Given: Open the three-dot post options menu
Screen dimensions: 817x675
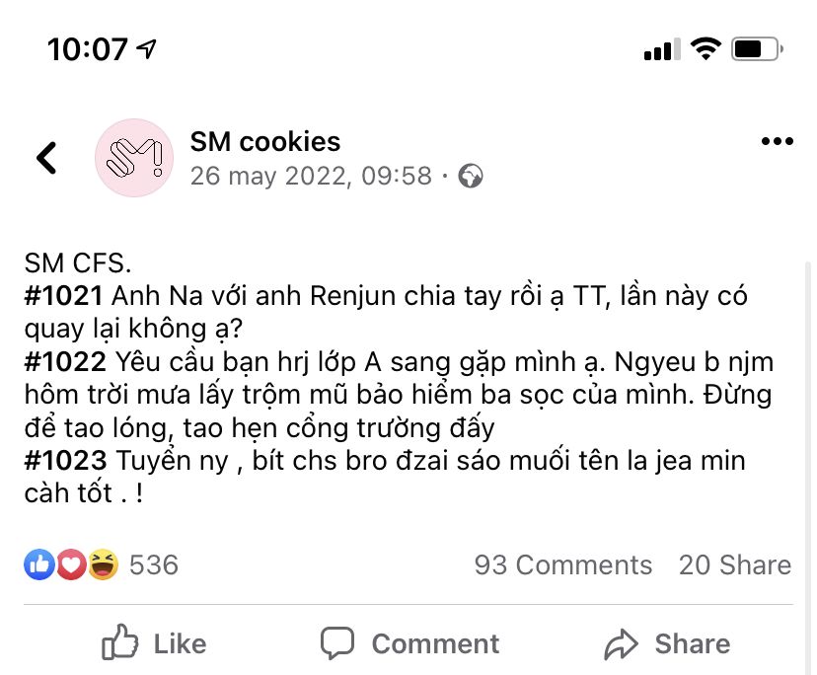Looking at the screenshot, I should pyautogui.click(x=778, y=142).
